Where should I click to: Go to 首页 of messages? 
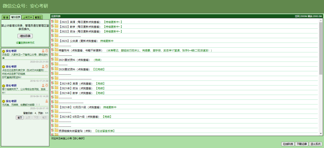coord(19,117)
